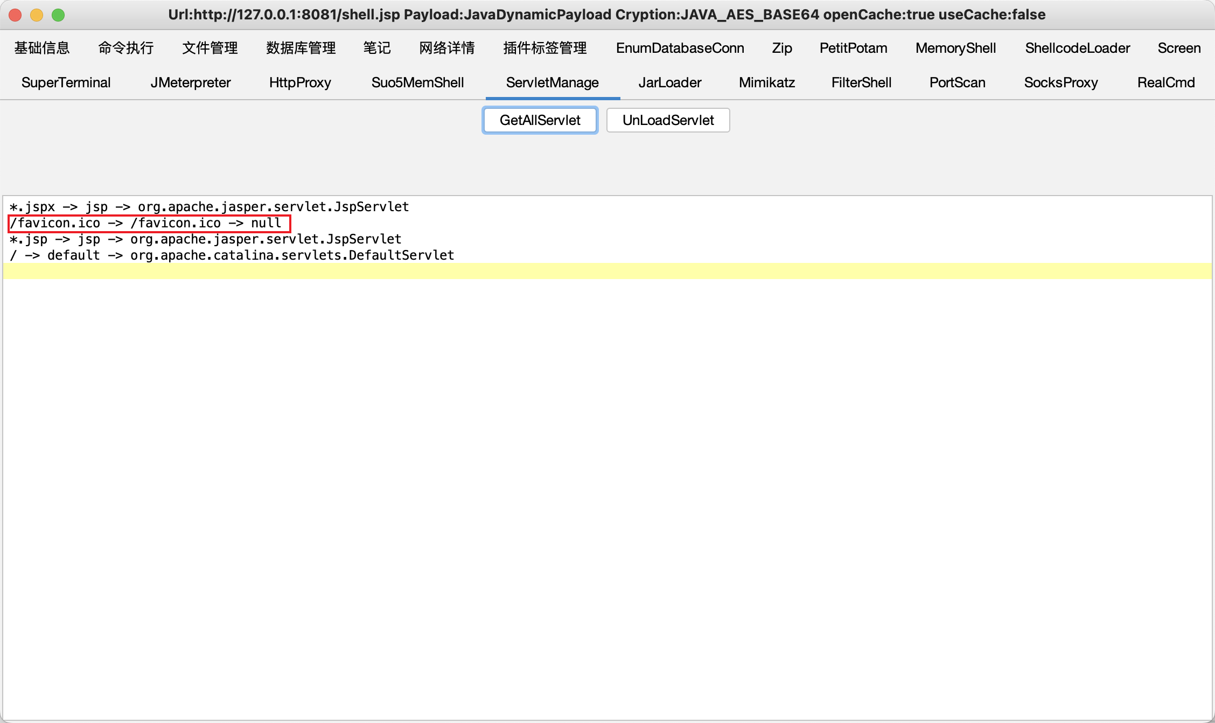Image resolution: width=1215 pixels, height=723 pixels.
Task: Open the Mimikatz tab
Action: (x=767, y=82)
